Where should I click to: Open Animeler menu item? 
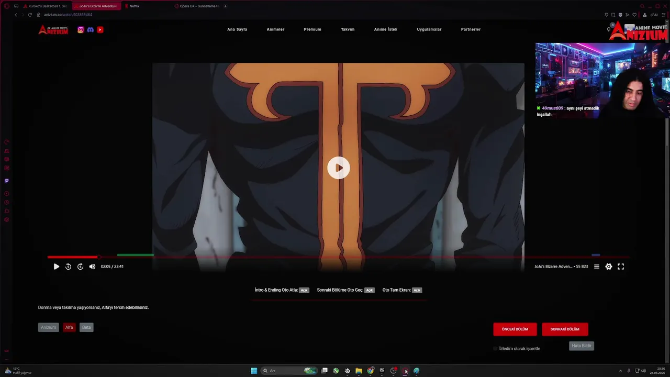pos(275,29)
